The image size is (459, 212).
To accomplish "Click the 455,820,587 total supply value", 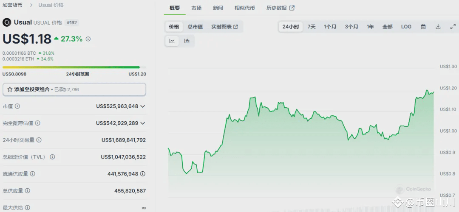I will coord(130,191).
